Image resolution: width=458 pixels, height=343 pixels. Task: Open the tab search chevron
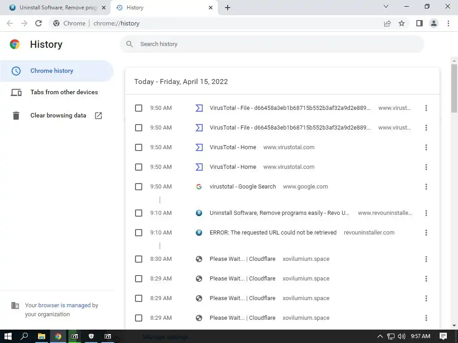point(386,6)
